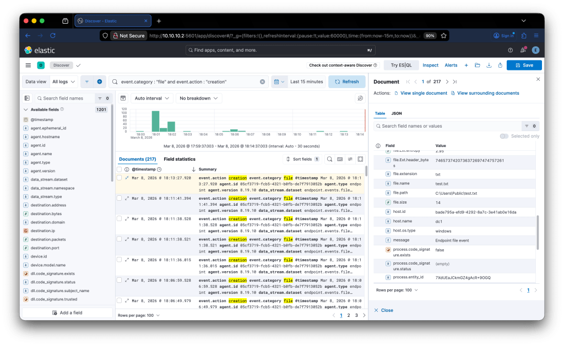Click the Share icon in top bar
564x346 pixels.
(x=500, y=65)
